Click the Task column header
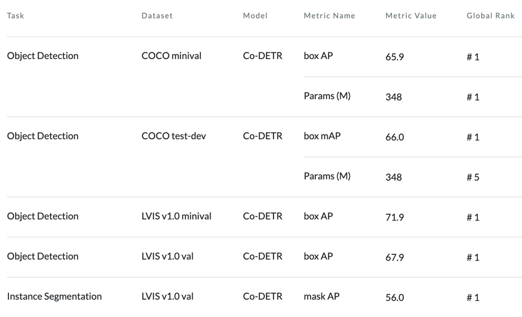Image resolution: width=522 pixels, height=317 pixels. (15, 16)
